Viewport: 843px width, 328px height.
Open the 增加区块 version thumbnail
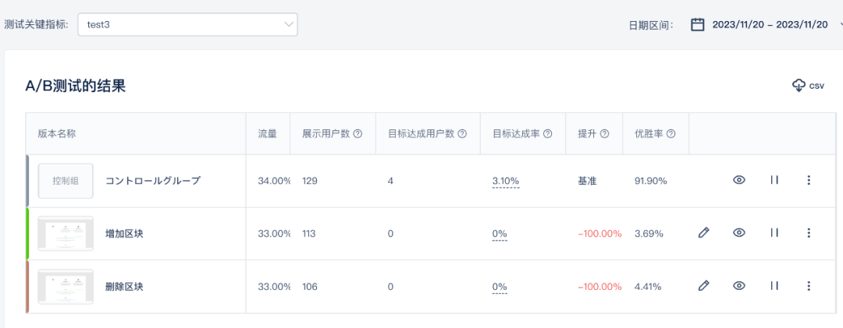click(x=66, y=233)
